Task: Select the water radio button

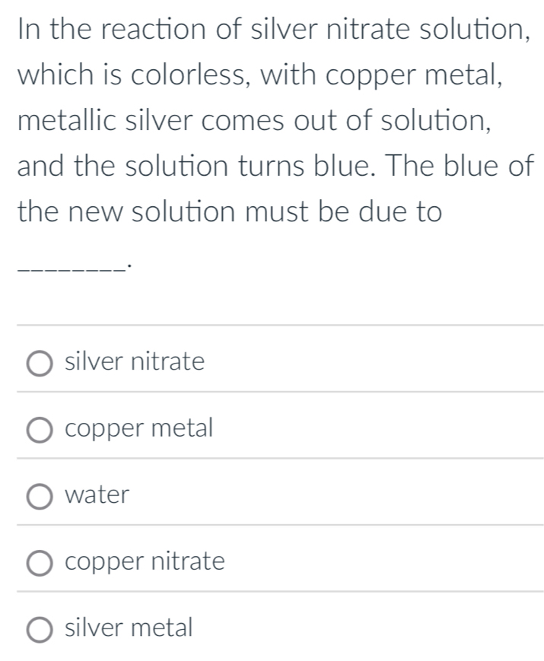Action: coord(41,496)
